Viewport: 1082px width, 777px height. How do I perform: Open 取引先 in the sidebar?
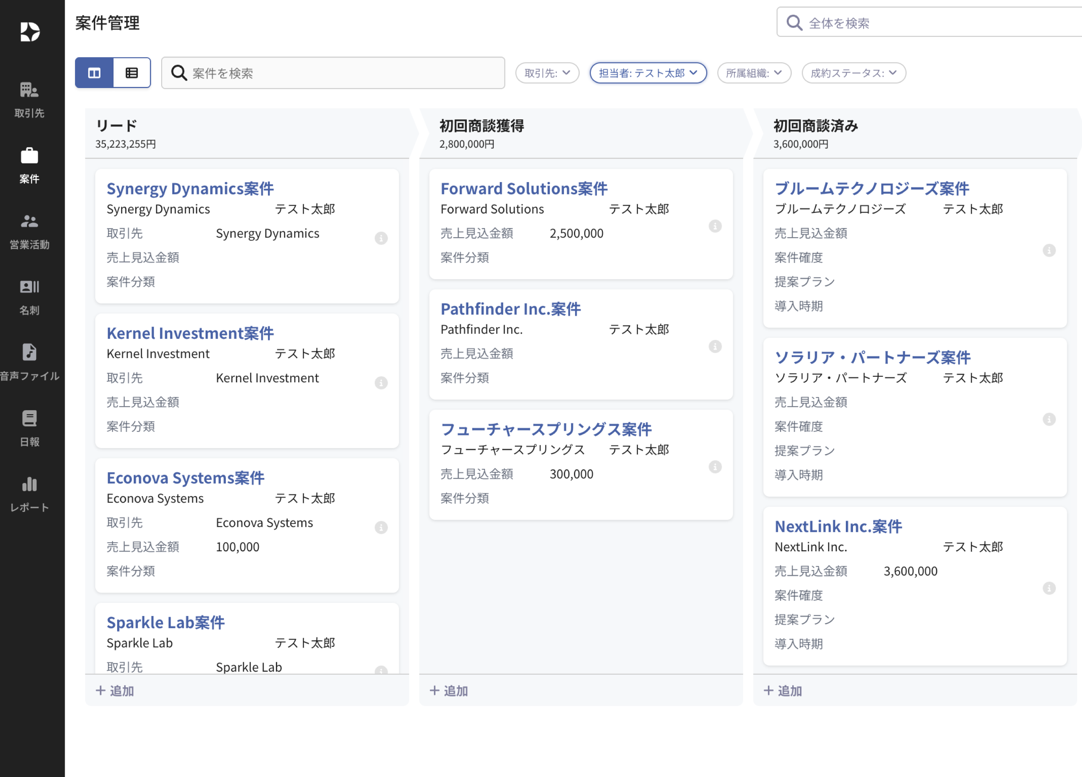(x=29, y=99)
